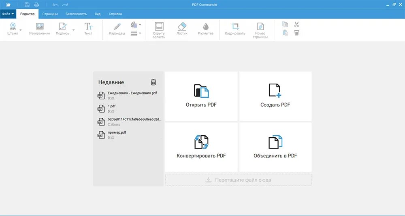Switch to the Страницы tab

[50, 14]
